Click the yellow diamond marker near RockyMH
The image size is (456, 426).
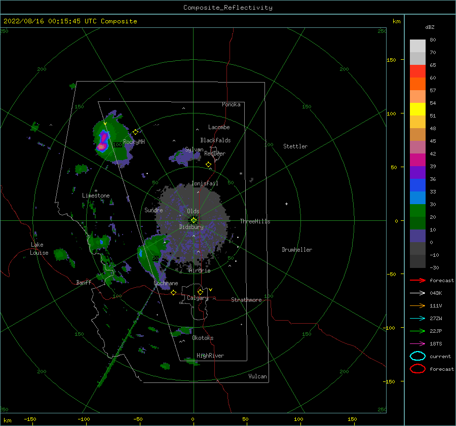[x=135, y=132]
